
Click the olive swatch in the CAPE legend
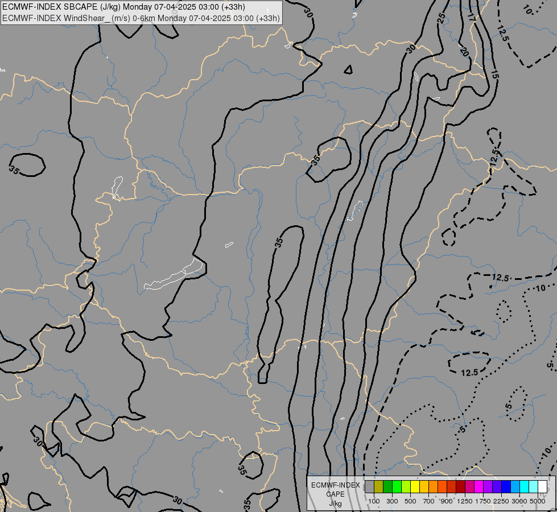[x=379, y=486]
